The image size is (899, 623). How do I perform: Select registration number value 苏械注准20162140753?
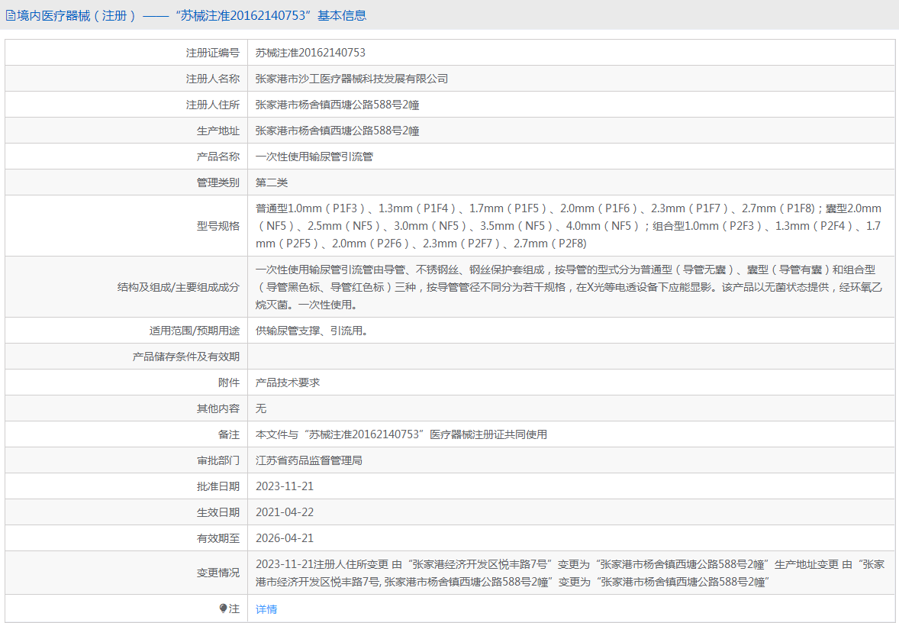coord(310,53)
